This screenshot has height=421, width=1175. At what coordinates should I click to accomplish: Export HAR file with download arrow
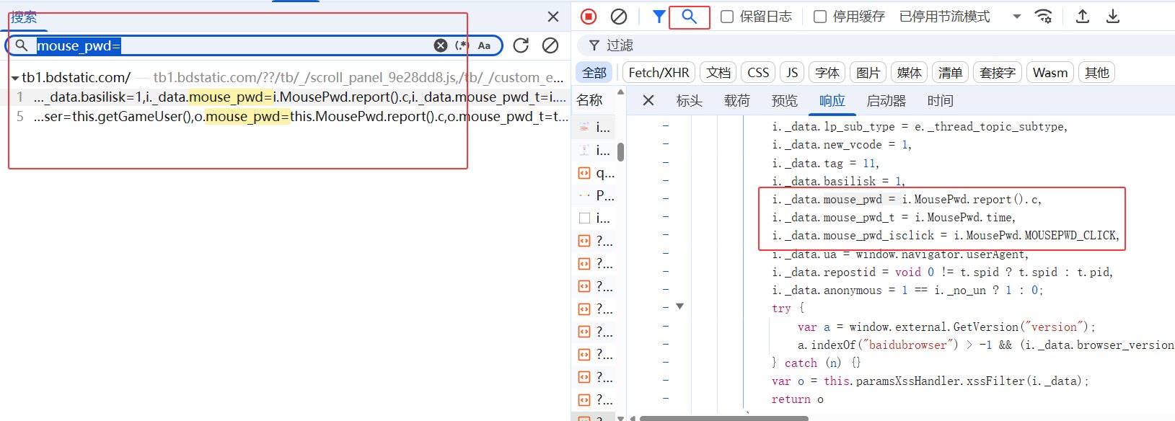(x=1113, y=17)
